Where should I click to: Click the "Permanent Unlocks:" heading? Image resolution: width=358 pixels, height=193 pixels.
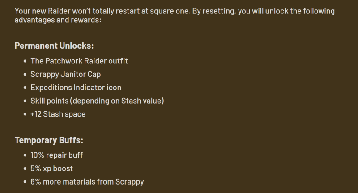pos(54,46)
